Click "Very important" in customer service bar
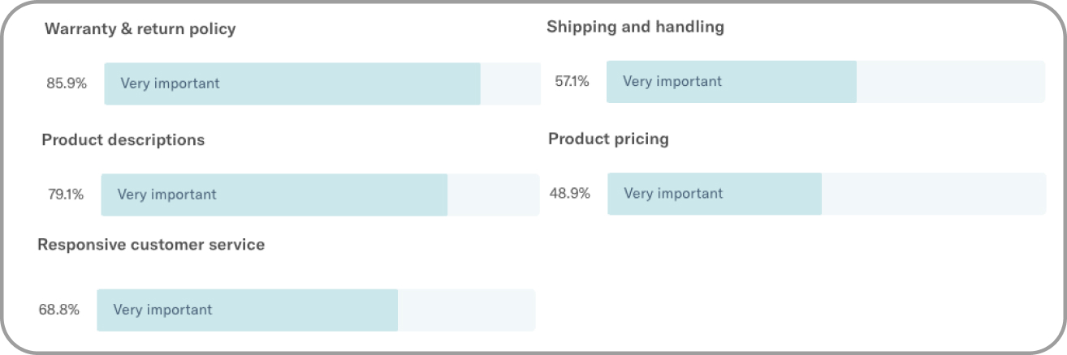Viewport: 1067px width, 355px height. tap(162, 310)
